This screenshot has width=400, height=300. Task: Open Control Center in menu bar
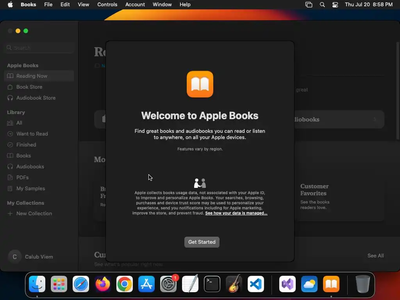click(335, 5)
